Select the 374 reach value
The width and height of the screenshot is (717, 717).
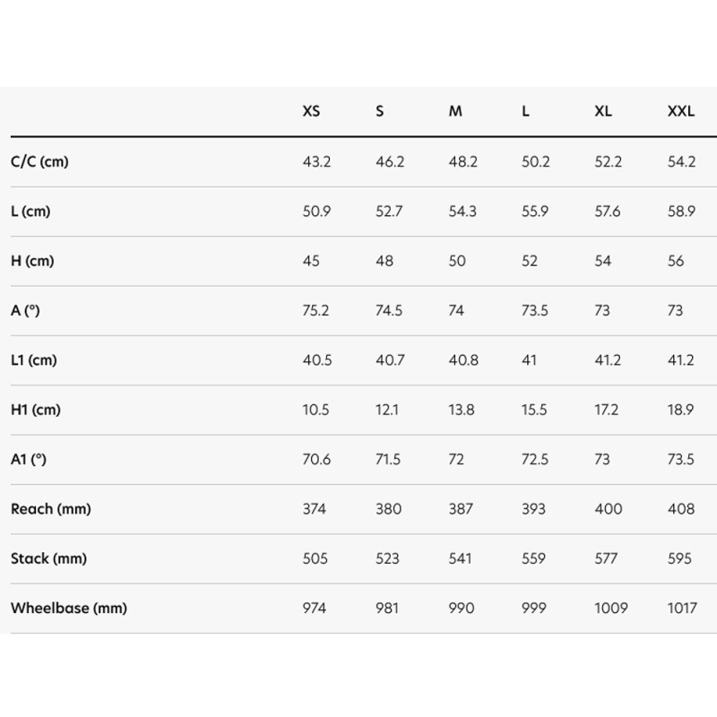pyautogui.click(x=315, y=509)
